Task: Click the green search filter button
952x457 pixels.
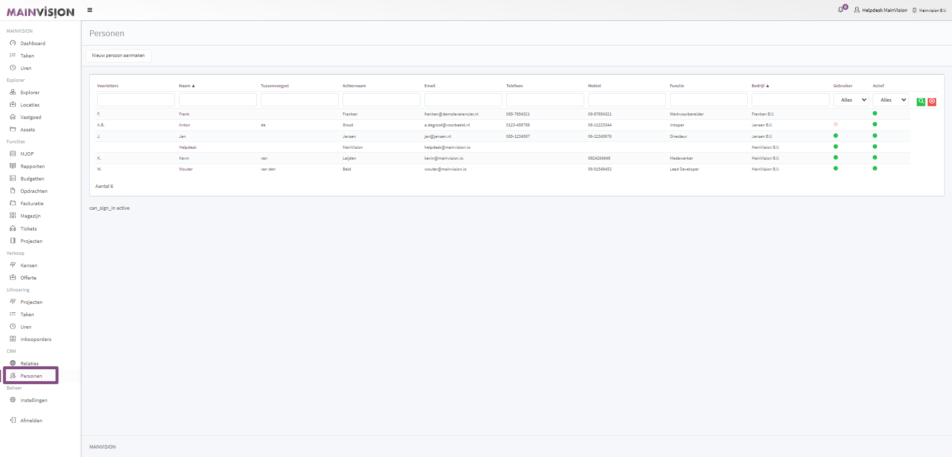Action: [x=921, y=101]
